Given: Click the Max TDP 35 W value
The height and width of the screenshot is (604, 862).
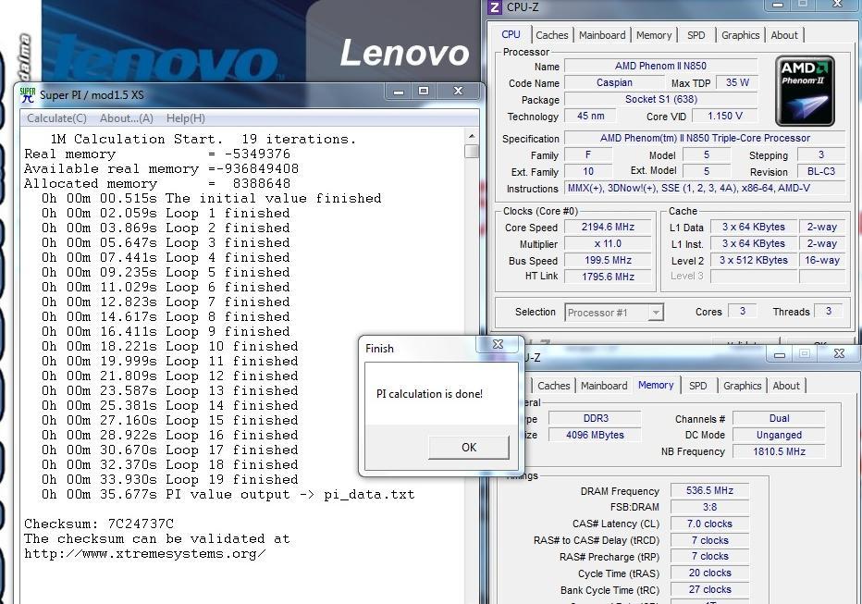Looking at the screenshot, I should tap(736, 83).
